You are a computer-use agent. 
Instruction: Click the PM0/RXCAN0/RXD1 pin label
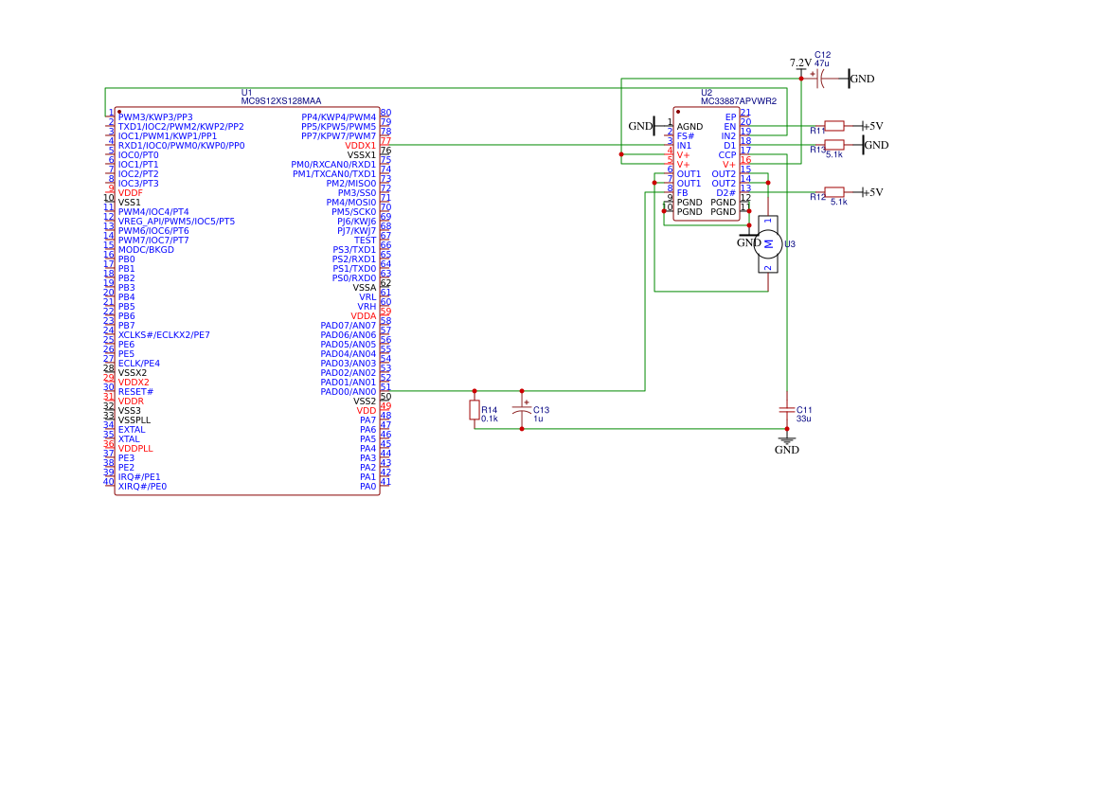(x=333, y=165)
